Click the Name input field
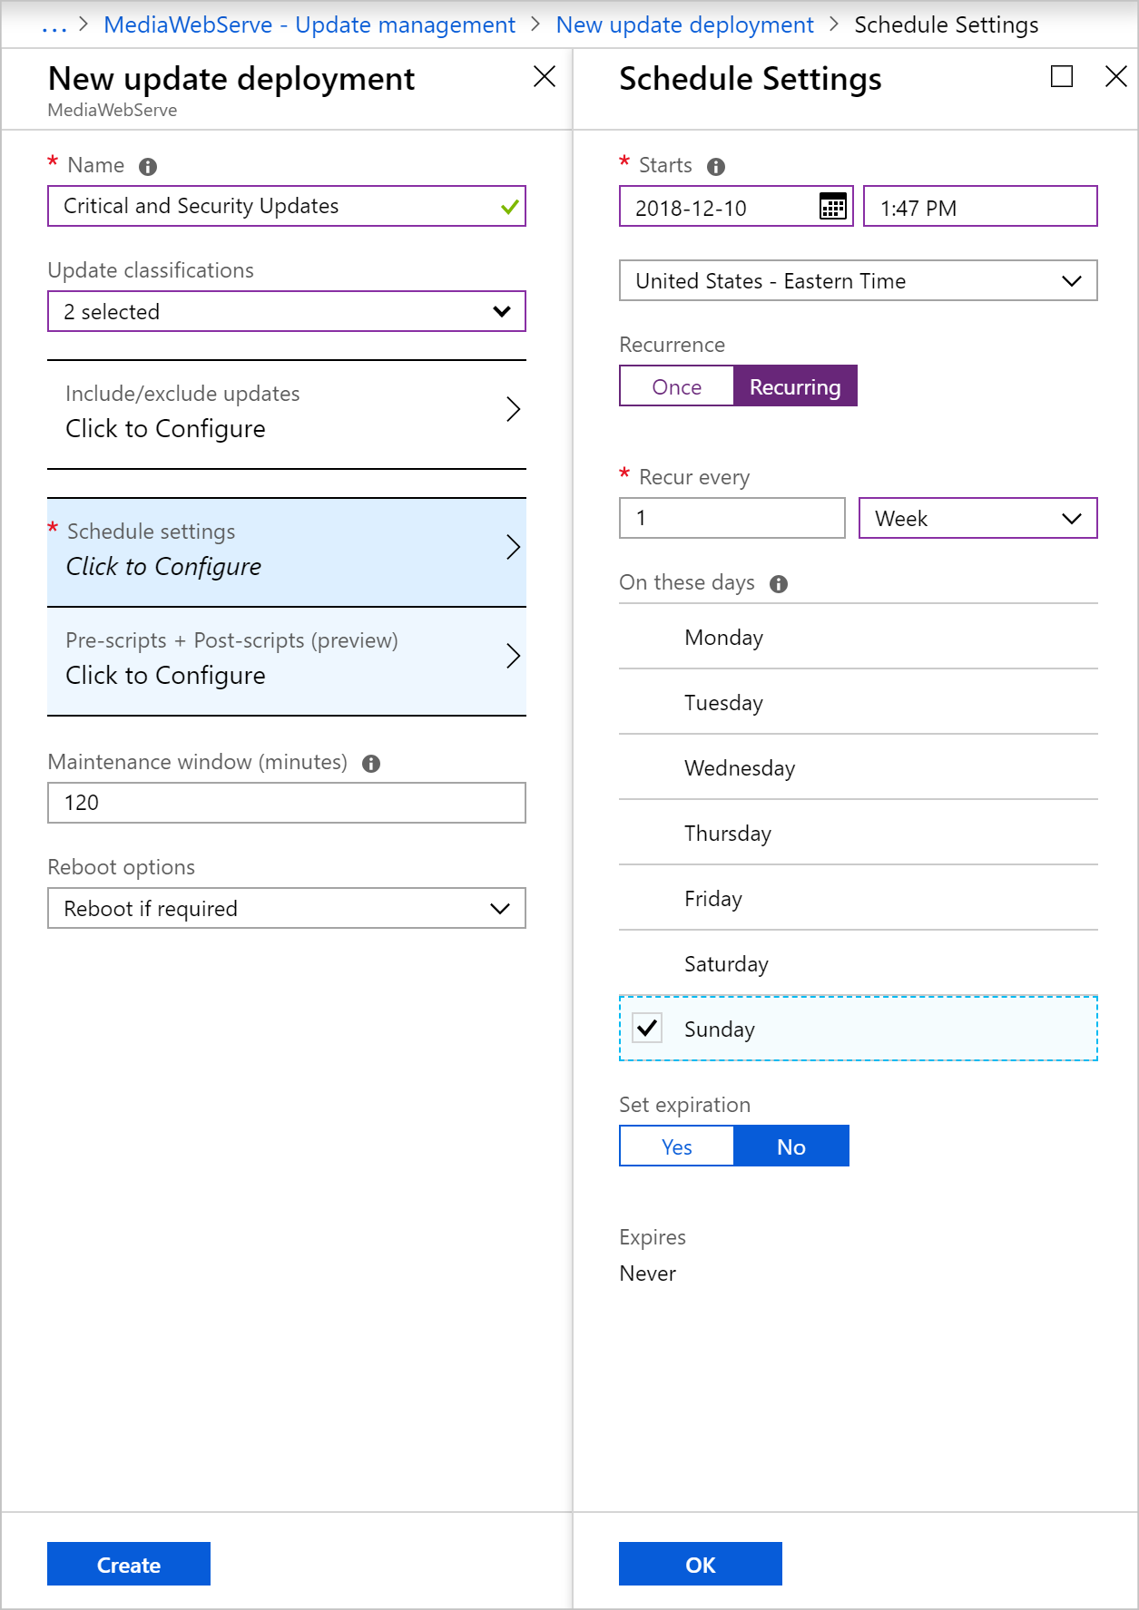Screen dimensions: 1139x1610 click(287, 206)
